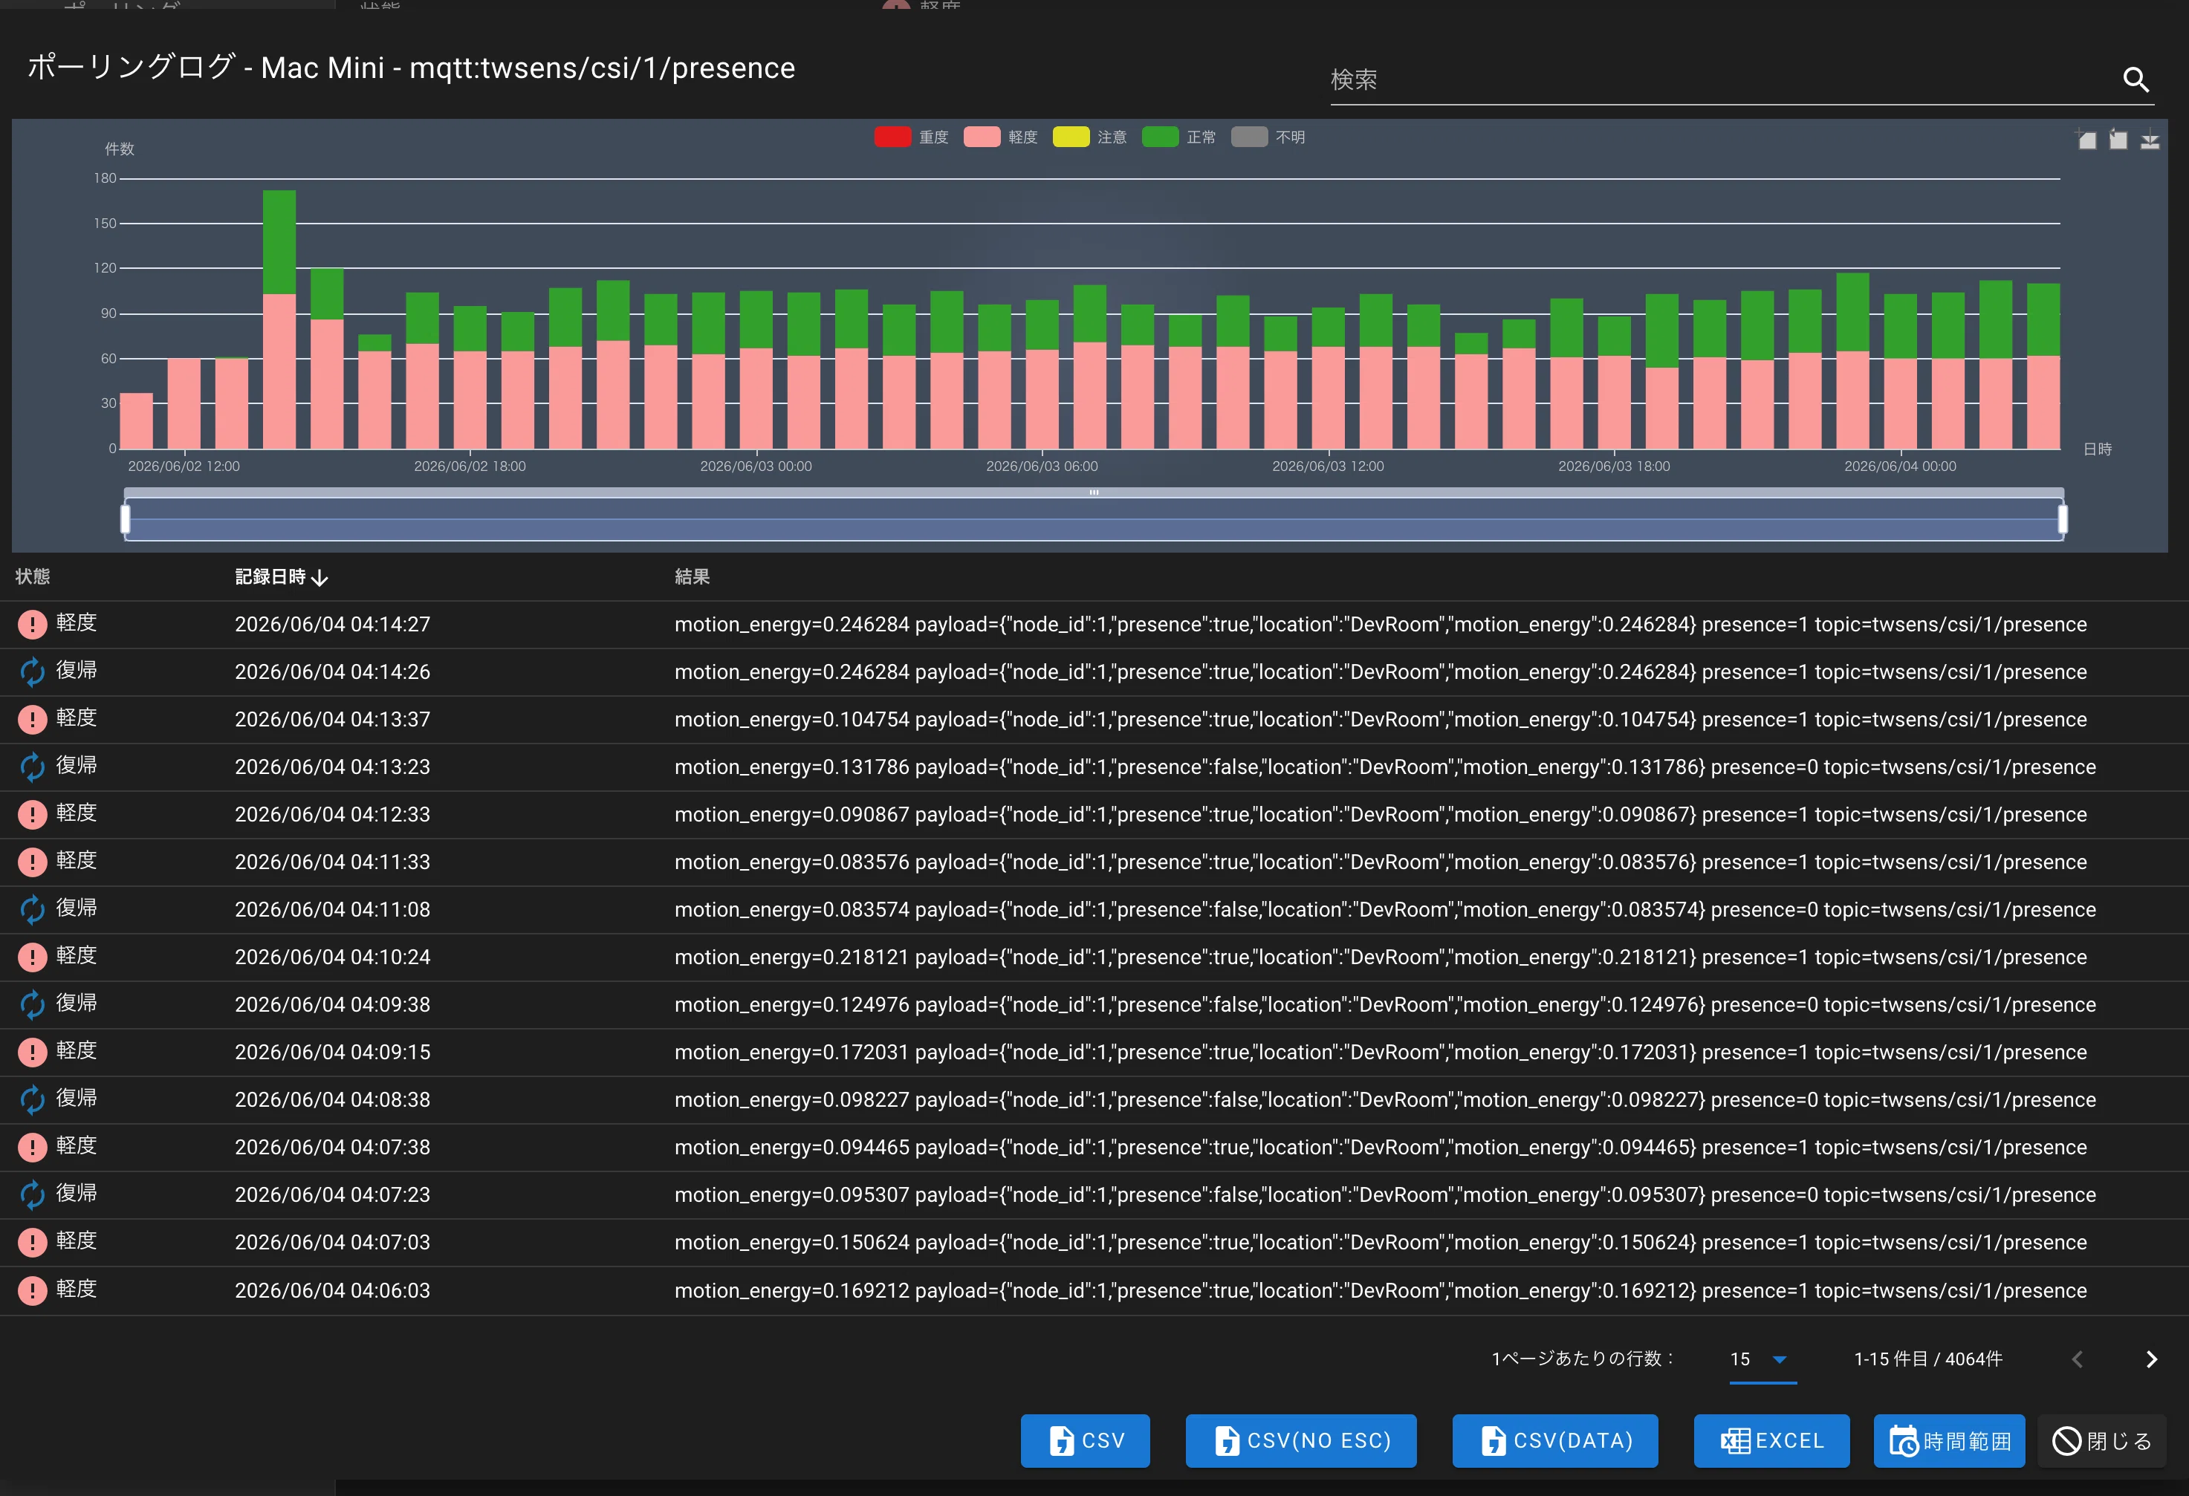
Task: Click the result text starting motion_energy=0.150624
Action: 1381,1242
